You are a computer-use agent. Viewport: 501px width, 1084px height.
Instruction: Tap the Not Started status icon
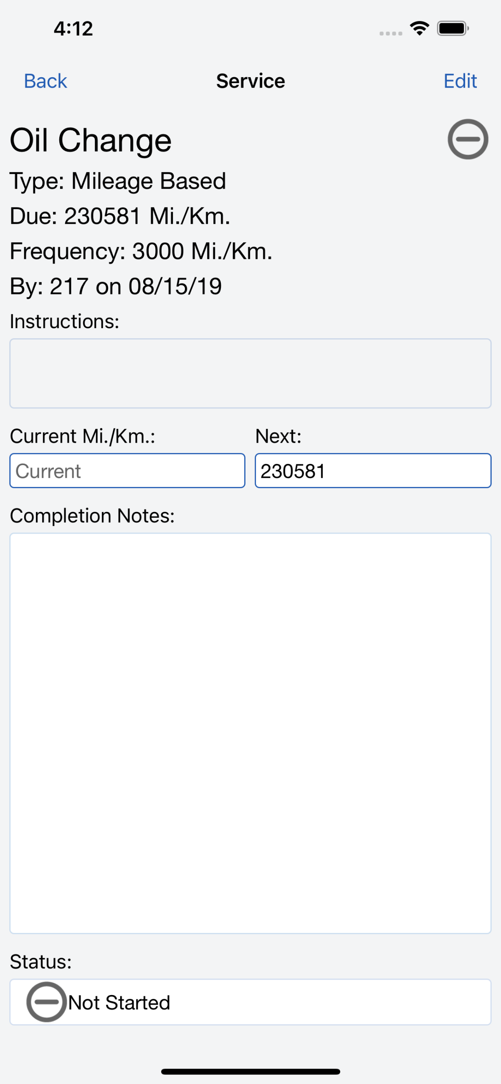46,1001
